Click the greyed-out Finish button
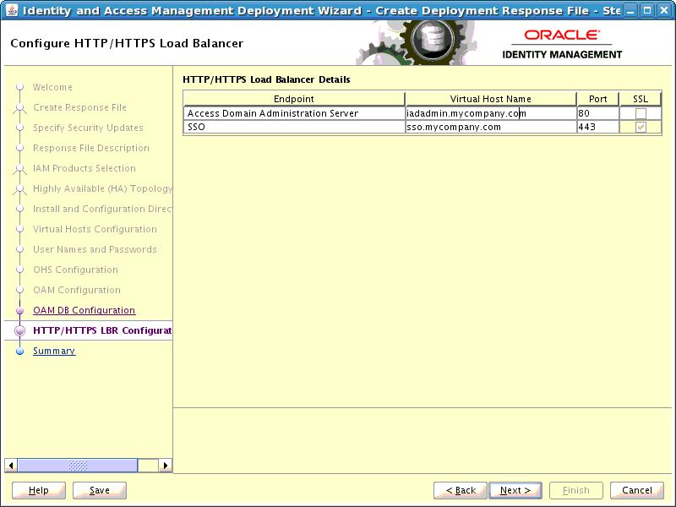Screen dimensions: 676x507 click(x=576, y=490)
